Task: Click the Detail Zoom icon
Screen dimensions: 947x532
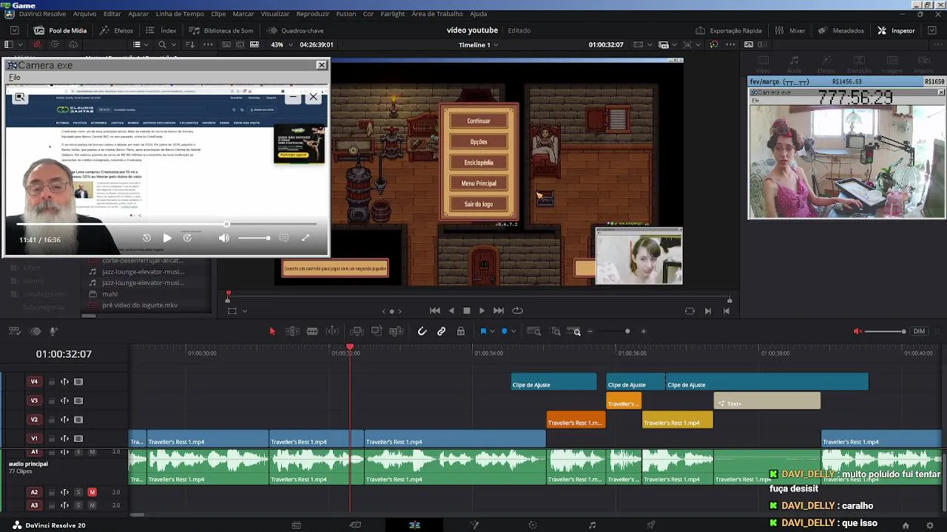Action: click(x=554, y=332)
